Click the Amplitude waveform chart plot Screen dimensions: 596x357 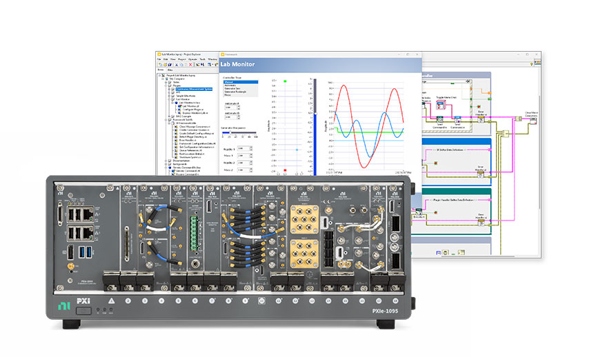[368, 126]
